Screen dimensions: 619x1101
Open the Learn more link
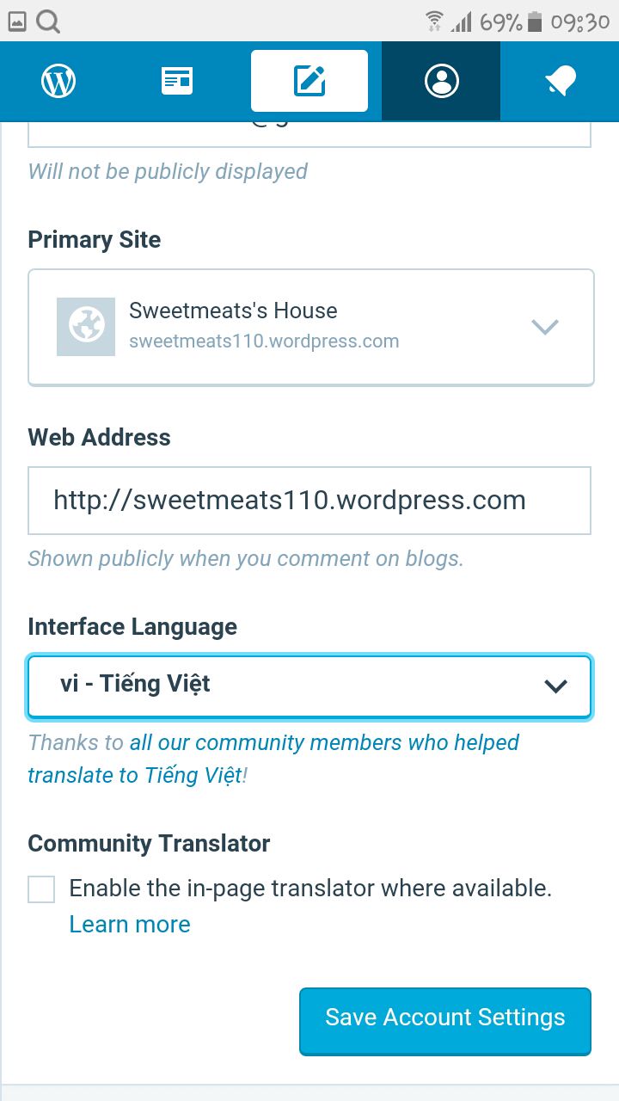coord(130,925)
